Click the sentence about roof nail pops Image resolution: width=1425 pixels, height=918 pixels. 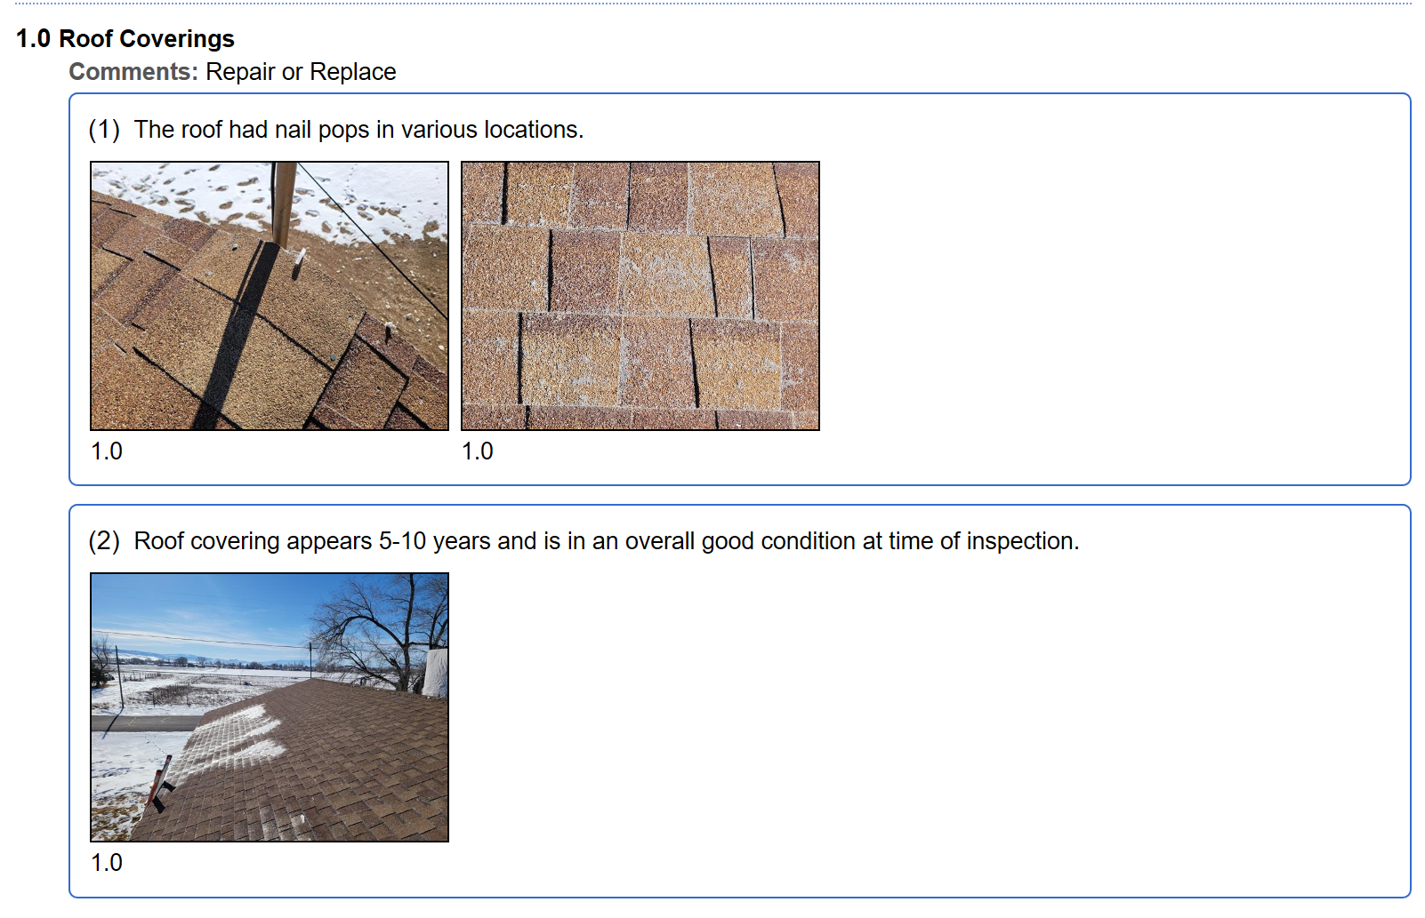tap(358, 130)
